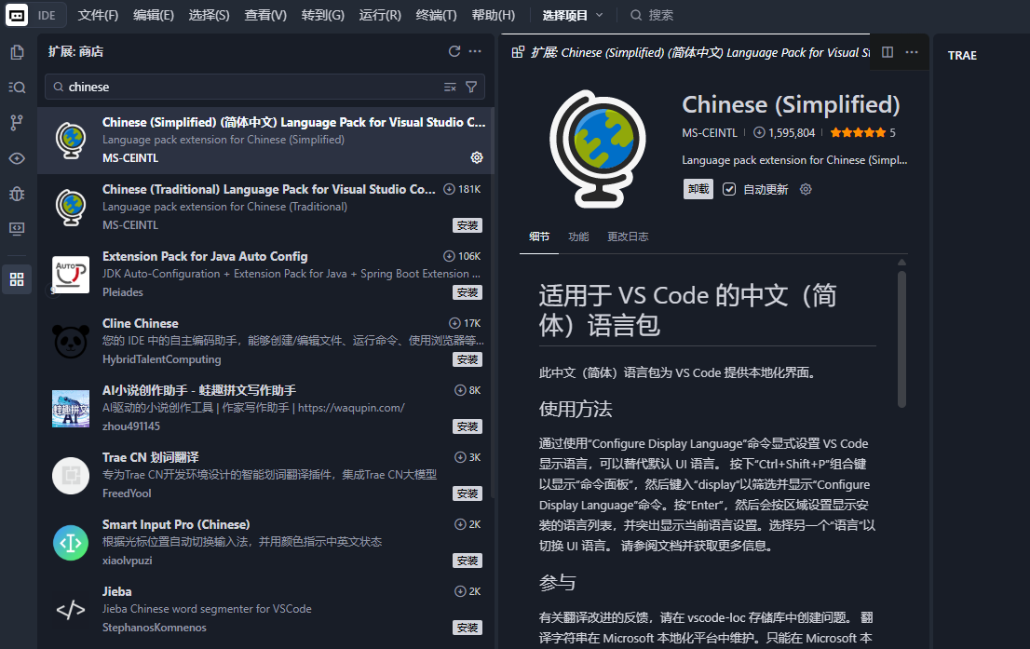
Task: Click the extension search field with 'chinese'
Action: click(x=264, y=87)
